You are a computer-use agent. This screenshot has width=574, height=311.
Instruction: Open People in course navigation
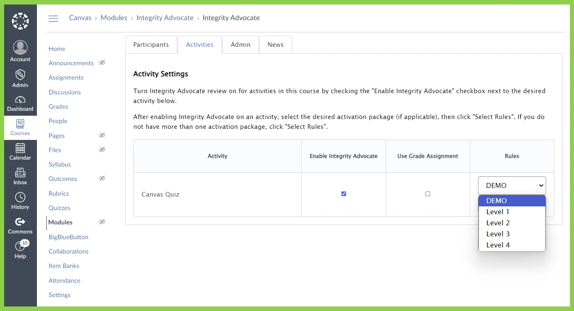[58, 121]
